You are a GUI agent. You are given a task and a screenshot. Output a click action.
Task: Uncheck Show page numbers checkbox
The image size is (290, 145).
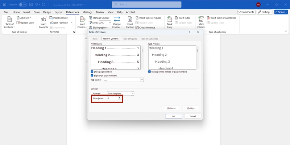point(92,72)
